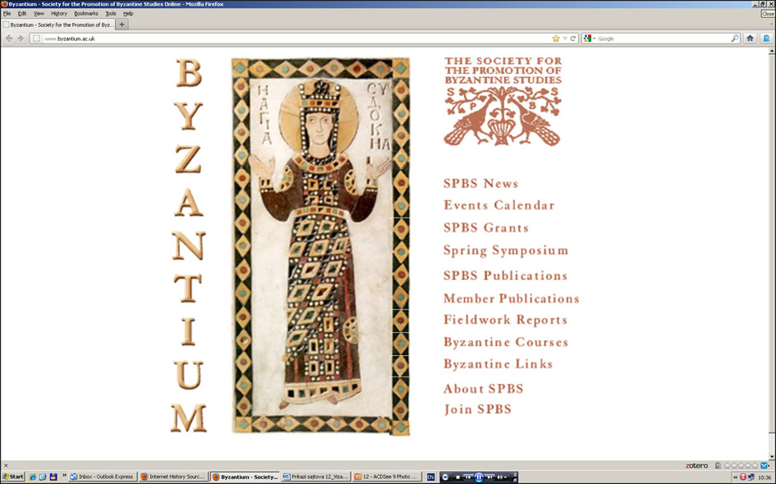Open a new tab with the plus button
Screen dimensions: 776x484
coord(122,25)
